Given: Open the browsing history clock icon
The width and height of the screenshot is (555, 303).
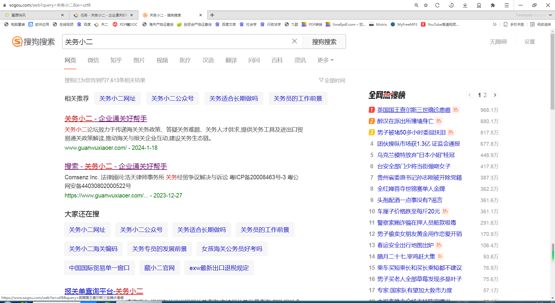Looking at the screenshot, I should click(451, 5).
